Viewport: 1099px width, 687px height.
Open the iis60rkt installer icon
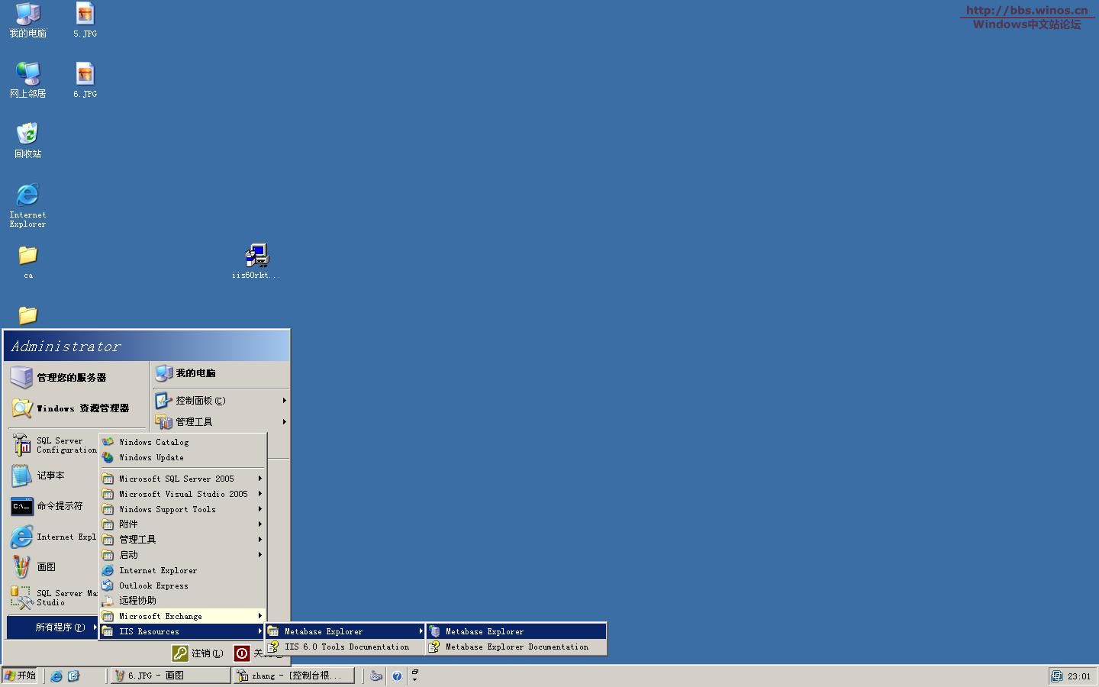pos(256,262)
